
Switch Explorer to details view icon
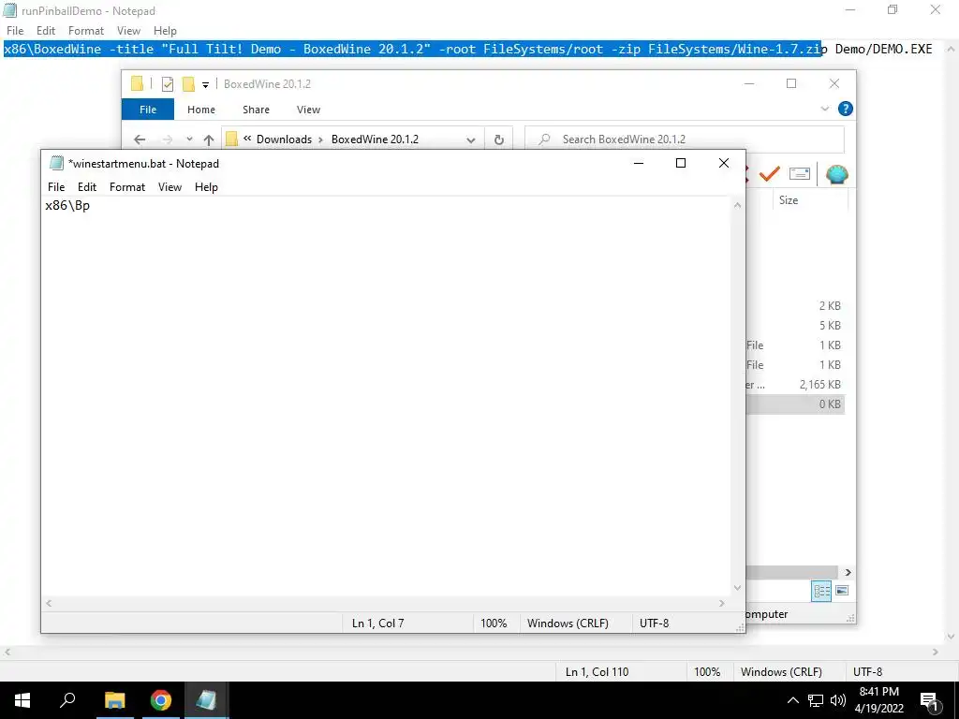(821, 591)
